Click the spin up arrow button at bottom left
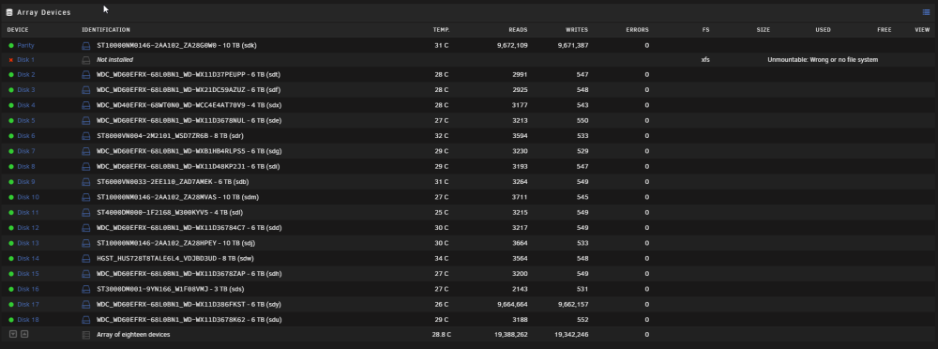This screenshot has height=349, width=938. click(x=24, y=334)
